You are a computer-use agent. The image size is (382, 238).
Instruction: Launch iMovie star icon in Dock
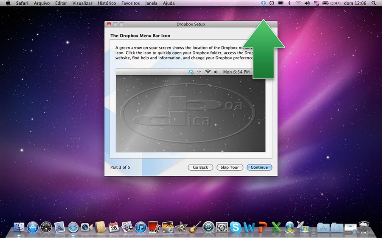click(x=181, y=227)
